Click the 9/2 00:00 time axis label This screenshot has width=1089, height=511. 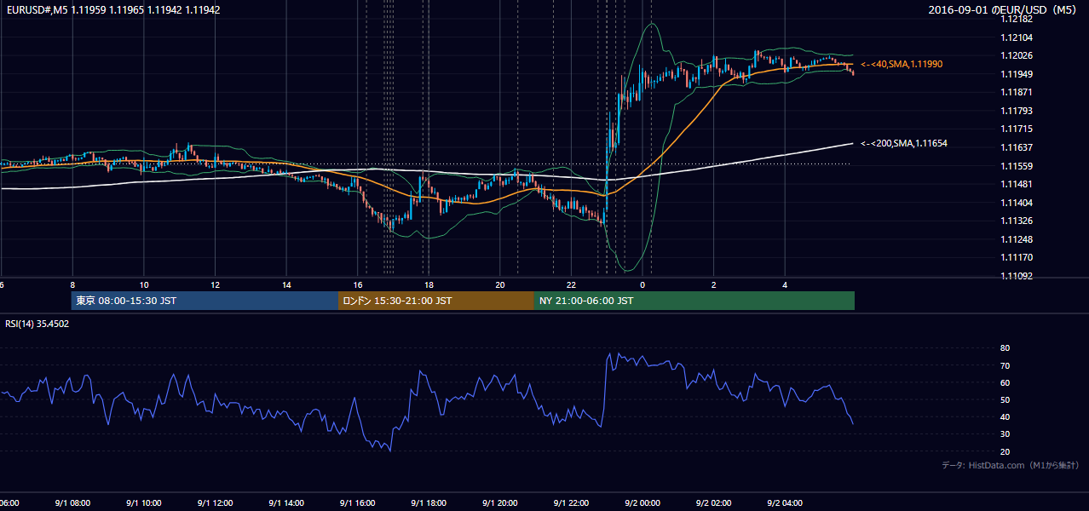642,502
